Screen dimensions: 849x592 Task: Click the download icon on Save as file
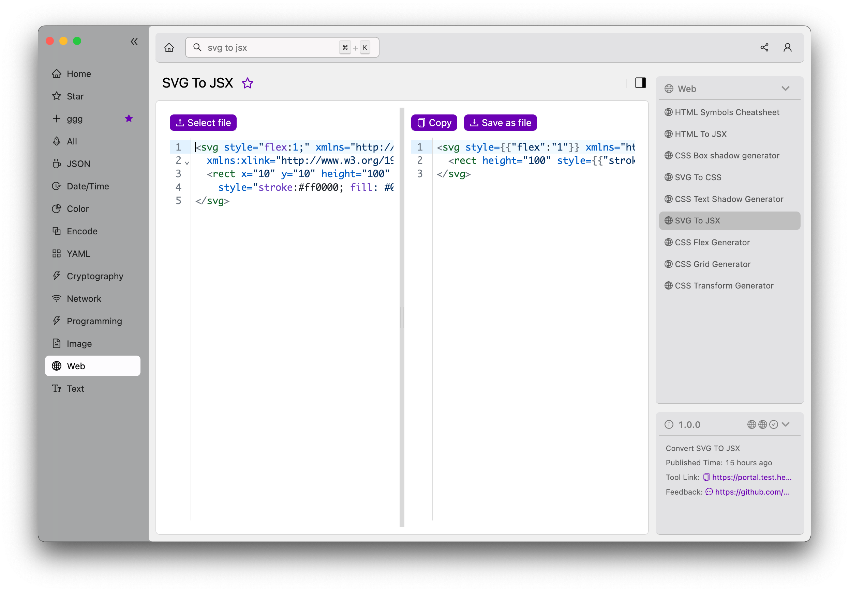pyautogui.click(x=474, y=123)
